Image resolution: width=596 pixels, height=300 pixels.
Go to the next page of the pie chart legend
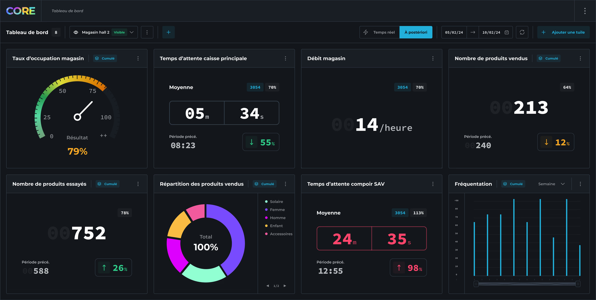click(x=285, y=286)
